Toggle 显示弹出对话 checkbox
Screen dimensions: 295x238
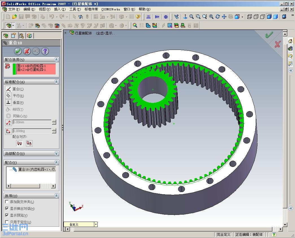click(7, 208)
